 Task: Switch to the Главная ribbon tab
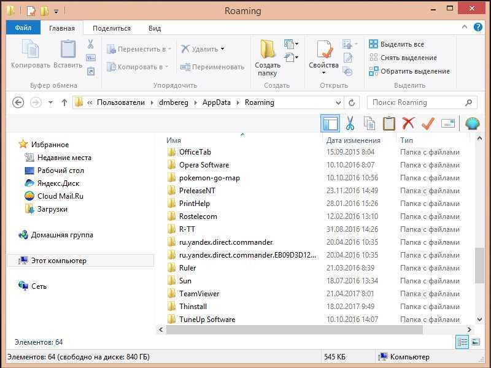click(62, 28)
